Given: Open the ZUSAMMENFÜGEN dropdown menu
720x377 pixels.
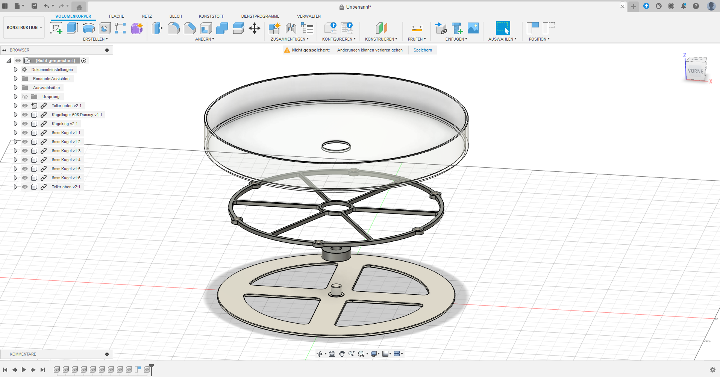Looking at the screenshot, I should [290, 39].
